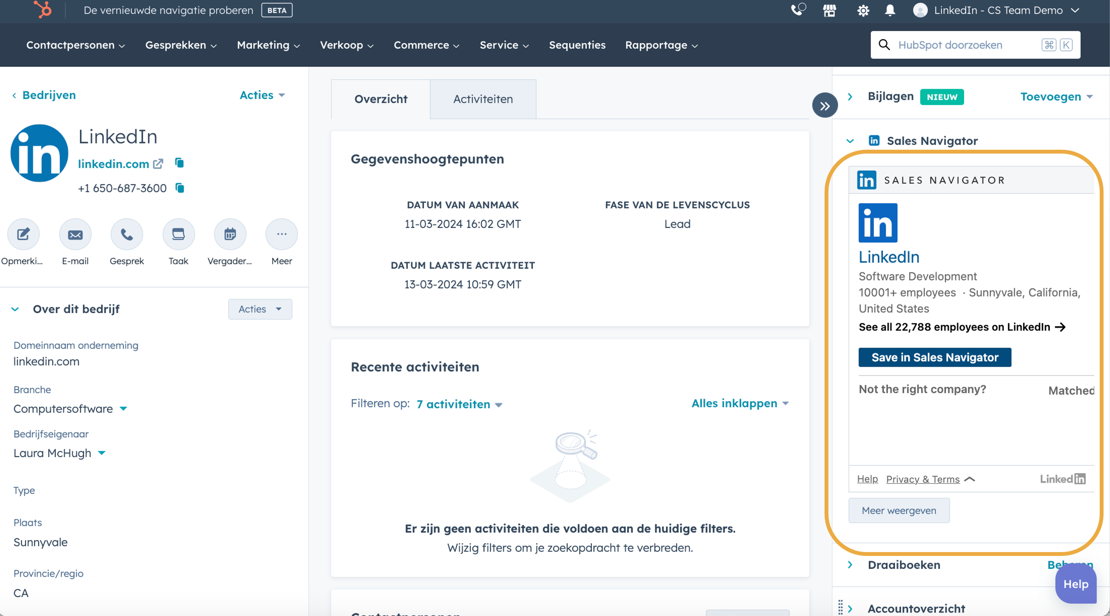Open the 7 activiteiten filter dropdown

459,404
